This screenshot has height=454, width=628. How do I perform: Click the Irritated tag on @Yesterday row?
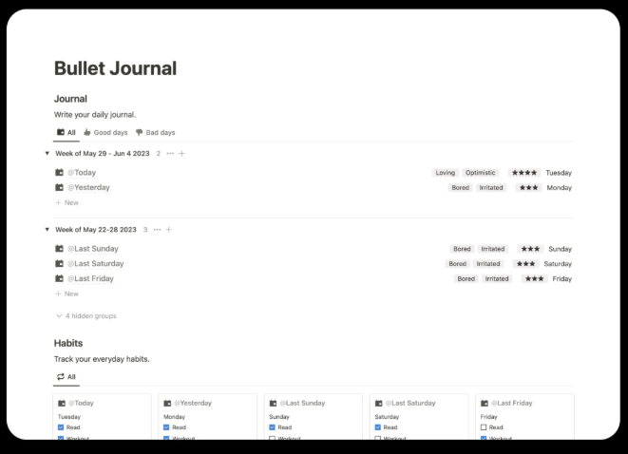pos(491,187)
